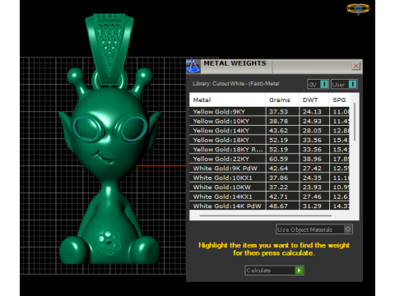Screen dimensions: 395x296
Task: Click the 60.59 grams value
Action: pos(278,159)
